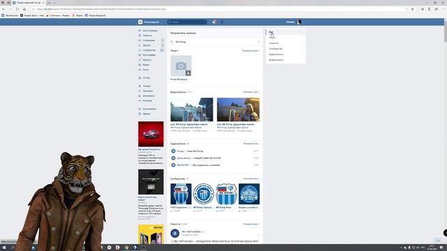Show all results in News section
This screenshot has height=251, width=447.
click(251, 225)
